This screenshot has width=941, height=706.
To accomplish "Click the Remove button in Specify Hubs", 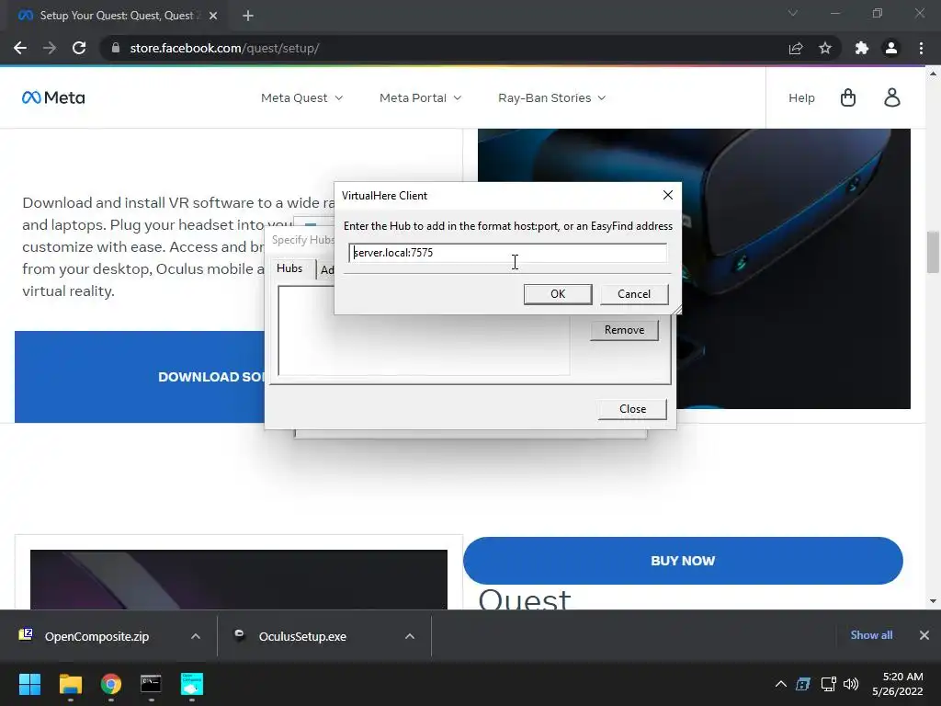I will (x=624, y=330).
